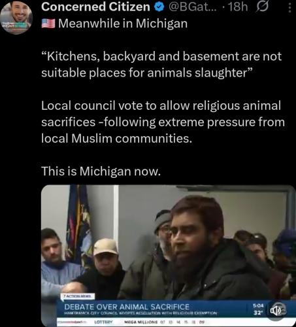
Task: Click the Michigan flag in the video
Action: (79, 224)
